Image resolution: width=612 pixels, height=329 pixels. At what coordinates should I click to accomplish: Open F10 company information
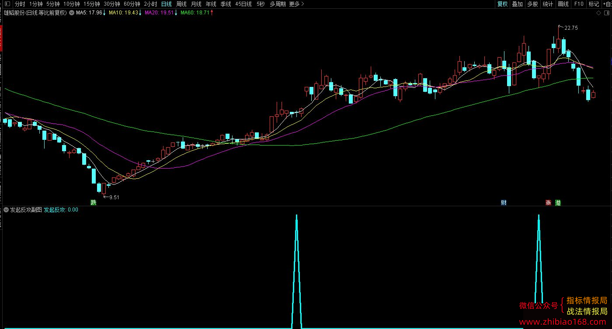click(x=579, y=4)
